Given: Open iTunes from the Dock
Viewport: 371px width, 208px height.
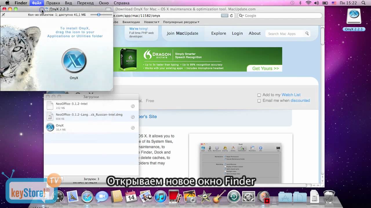Looking at the screenshot, I should pos(160,197).
